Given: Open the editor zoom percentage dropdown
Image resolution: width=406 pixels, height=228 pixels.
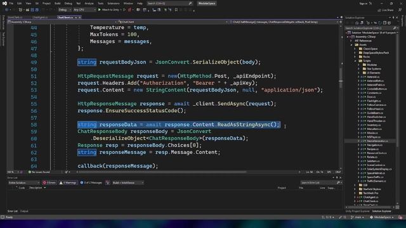Looking at the screenshot, I should 13,172.
